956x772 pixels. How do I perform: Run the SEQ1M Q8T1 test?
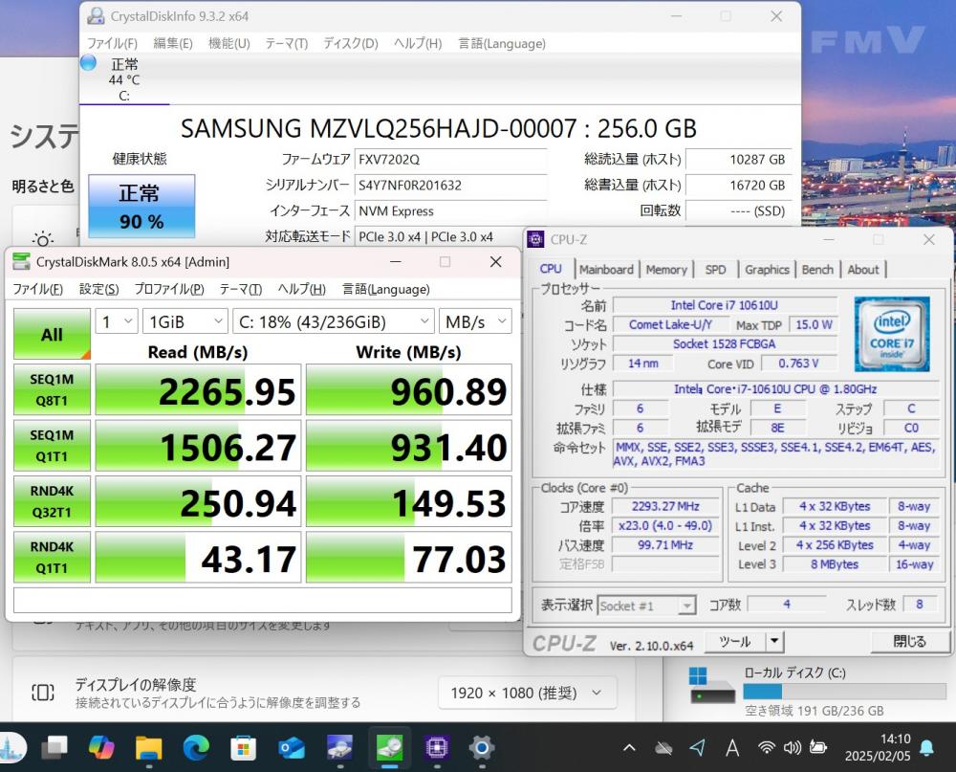(52, 389)
